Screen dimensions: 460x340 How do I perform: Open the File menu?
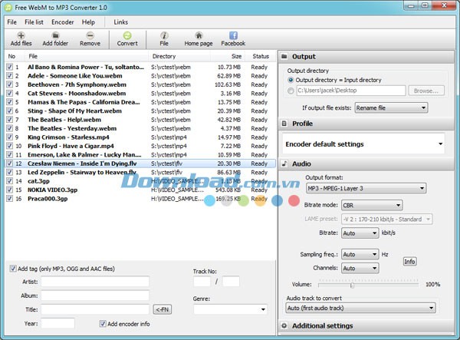tap(11, 22)
